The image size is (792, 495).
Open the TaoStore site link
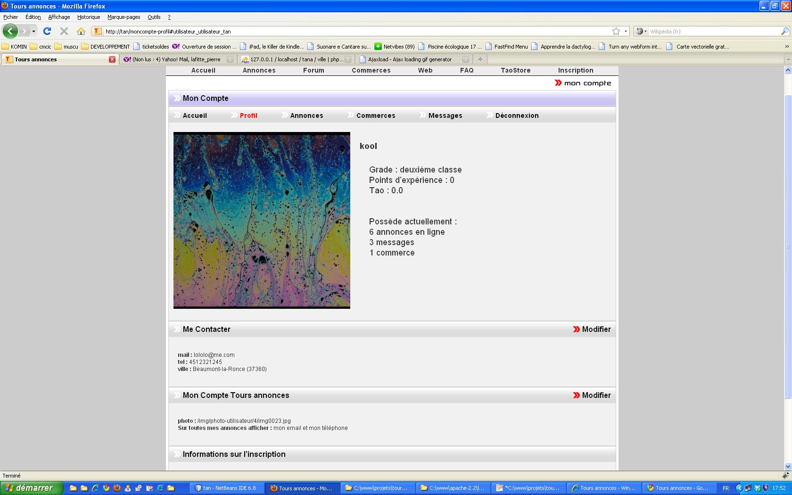pos(515,70)
